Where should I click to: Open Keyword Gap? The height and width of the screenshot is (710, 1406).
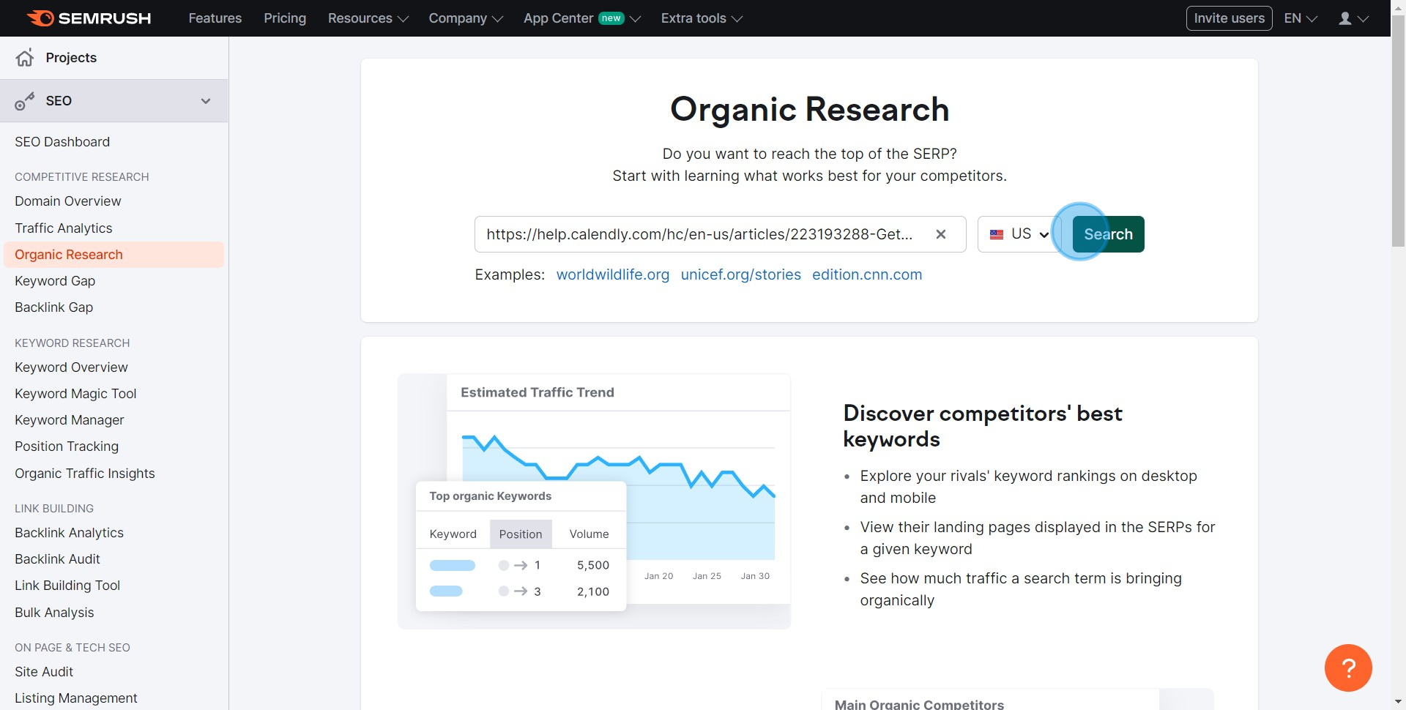[55, 281]
